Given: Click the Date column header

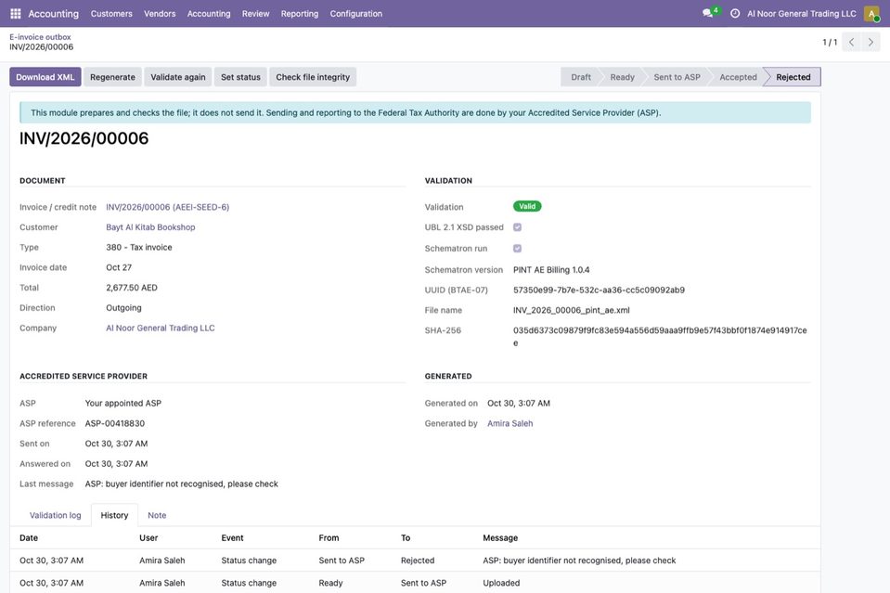Looking at the screenshot, I should pos(29,538).
